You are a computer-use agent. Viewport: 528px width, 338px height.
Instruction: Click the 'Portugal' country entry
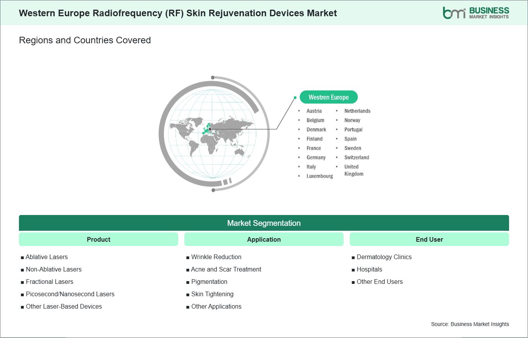coord(353,130)
